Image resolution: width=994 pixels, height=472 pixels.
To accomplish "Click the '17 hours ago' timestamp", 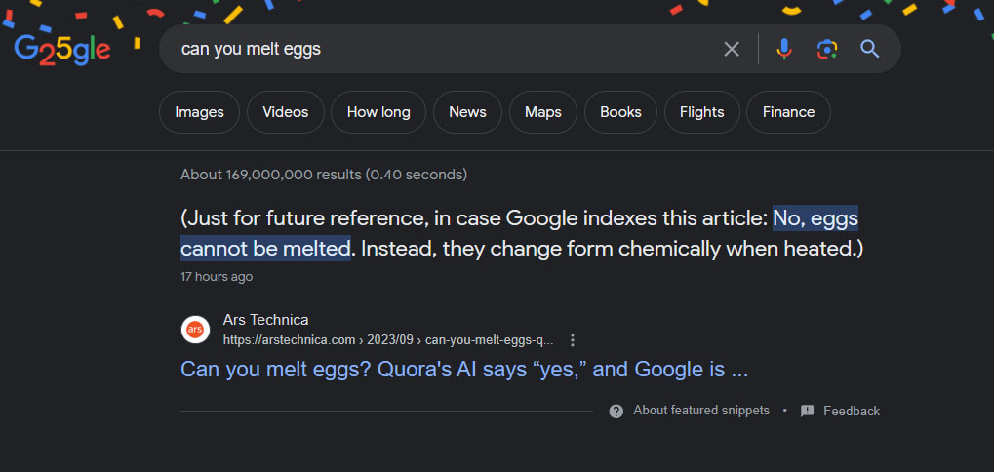I will pos(217,277).
